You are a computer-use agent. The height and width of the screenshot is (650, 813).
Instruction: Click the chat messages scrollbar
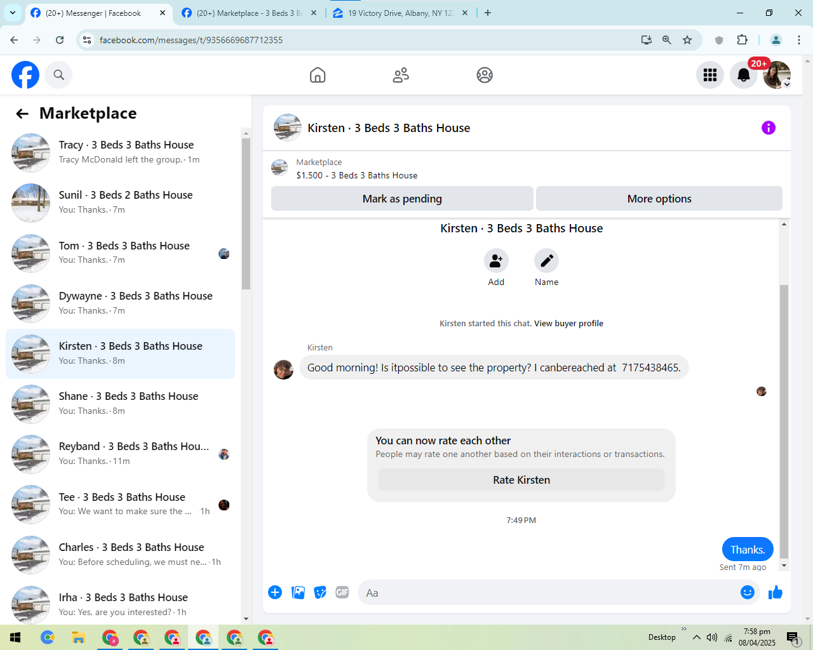coord(784,421)
